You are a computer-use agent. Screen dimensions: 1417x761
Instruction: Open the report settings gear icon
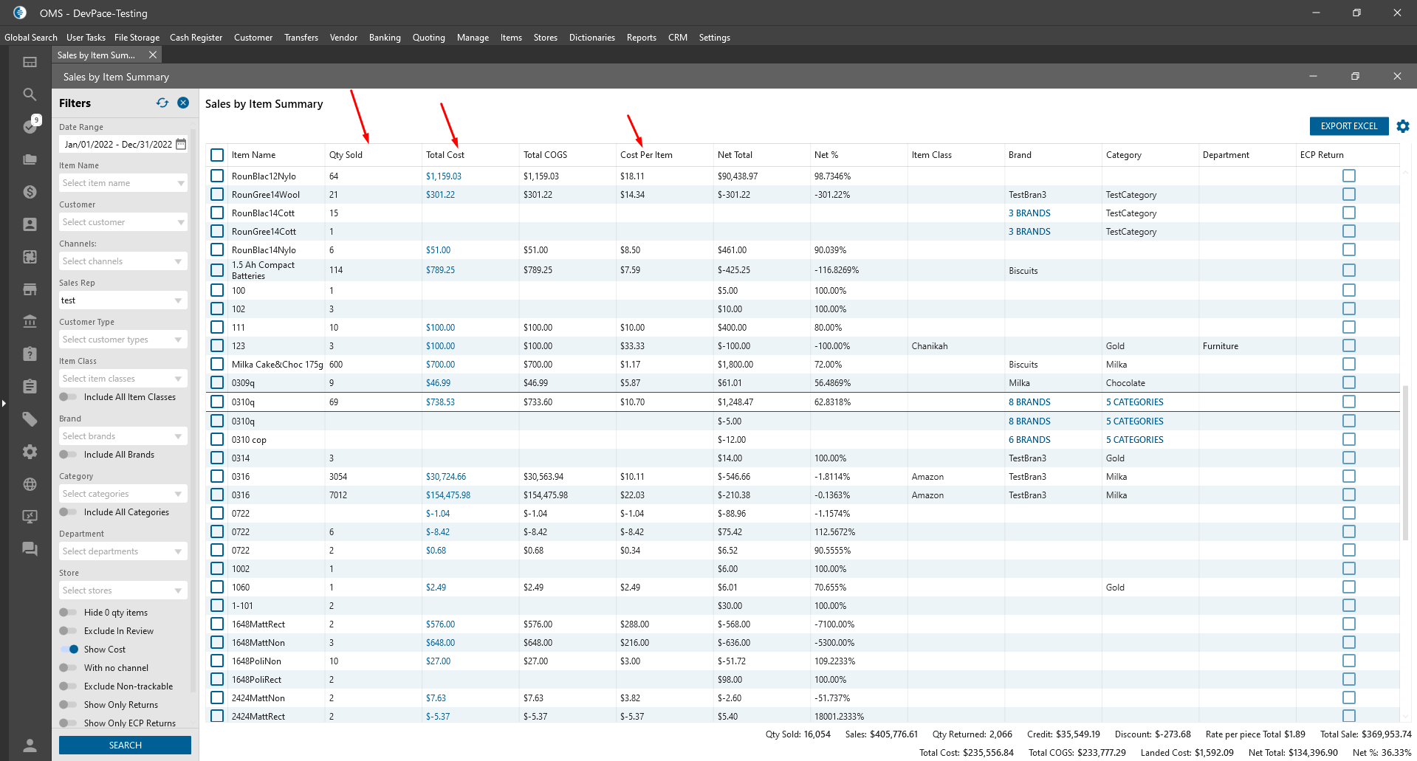(1403, 126)
